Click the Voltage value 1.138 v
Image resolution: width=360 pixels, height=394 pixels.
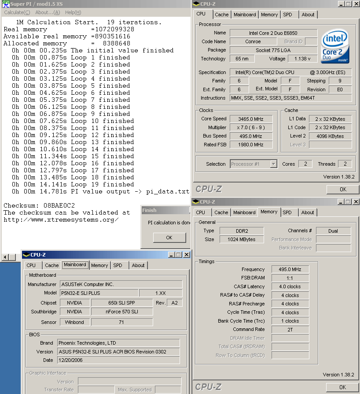pos(302,59)
